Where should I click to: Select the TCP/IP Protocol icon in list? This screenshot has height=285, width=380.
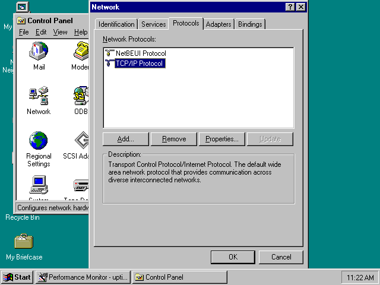tap(109, 64)
